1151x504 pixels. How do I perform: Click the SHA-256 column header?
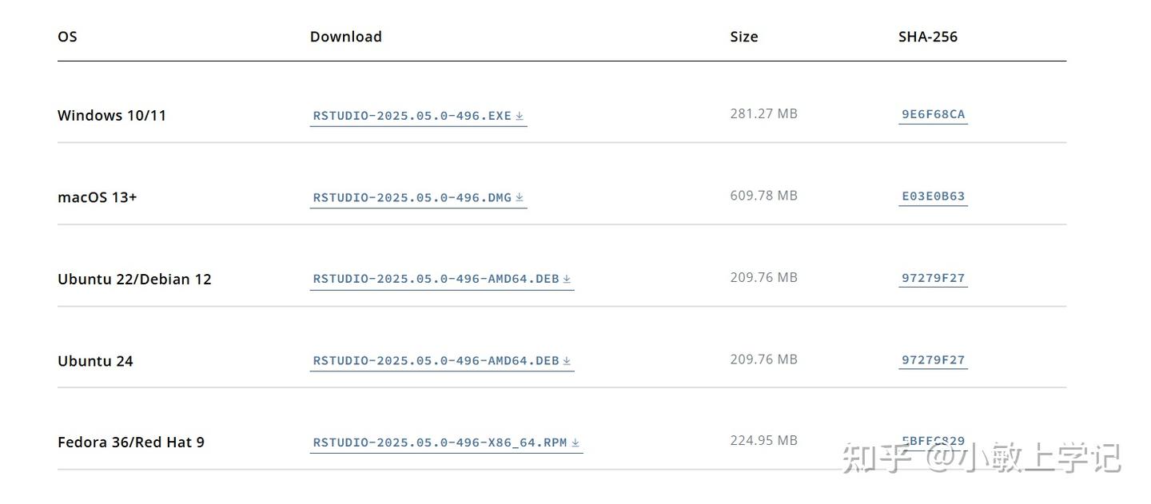click(927, 37)
